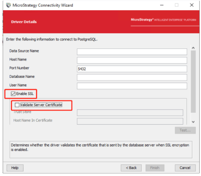The image size is (201, 176).
Task: Open Help for the wizard
Action: point(15,168)
